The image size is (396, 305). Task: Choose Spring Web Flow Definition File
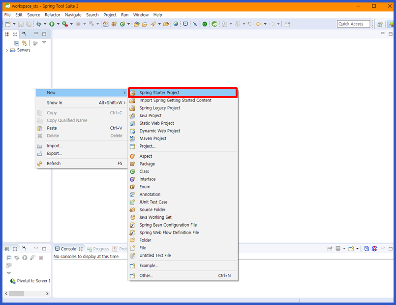pyautogui.click(x=183, y=233)
